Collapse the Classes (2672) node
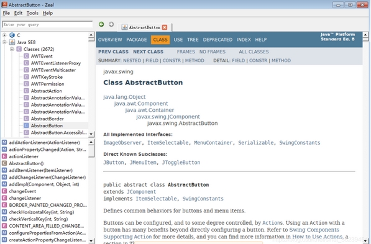The image size is (371, 244). click(12, 49)
